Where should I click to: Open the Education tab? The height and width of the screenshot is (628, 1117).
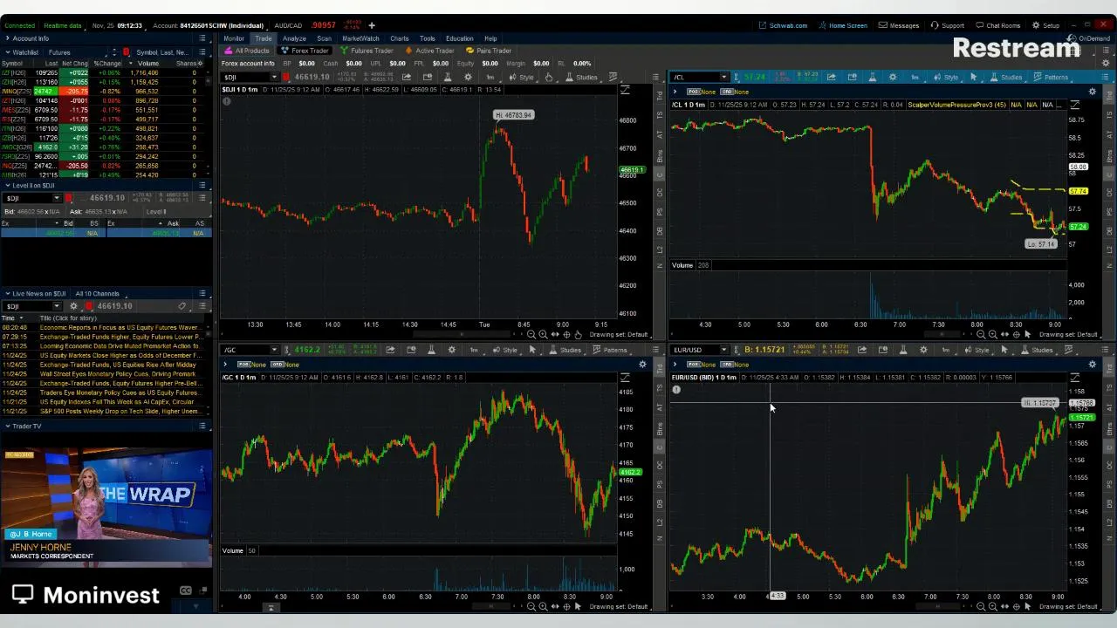click(x=460, y=38)
